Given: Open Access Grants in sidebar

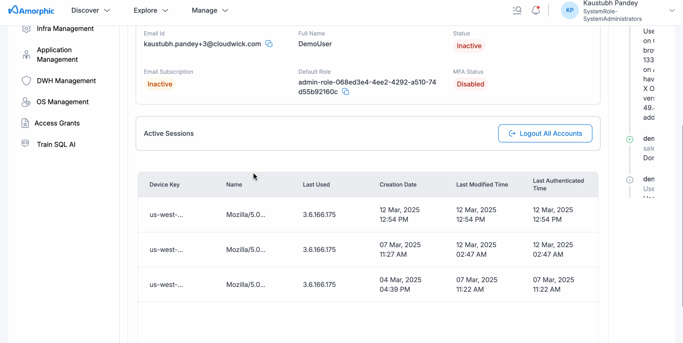Looking at the screenshot, I should tap(57, 123).
